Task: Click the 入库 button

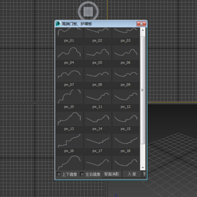Action: pos(132,174)
